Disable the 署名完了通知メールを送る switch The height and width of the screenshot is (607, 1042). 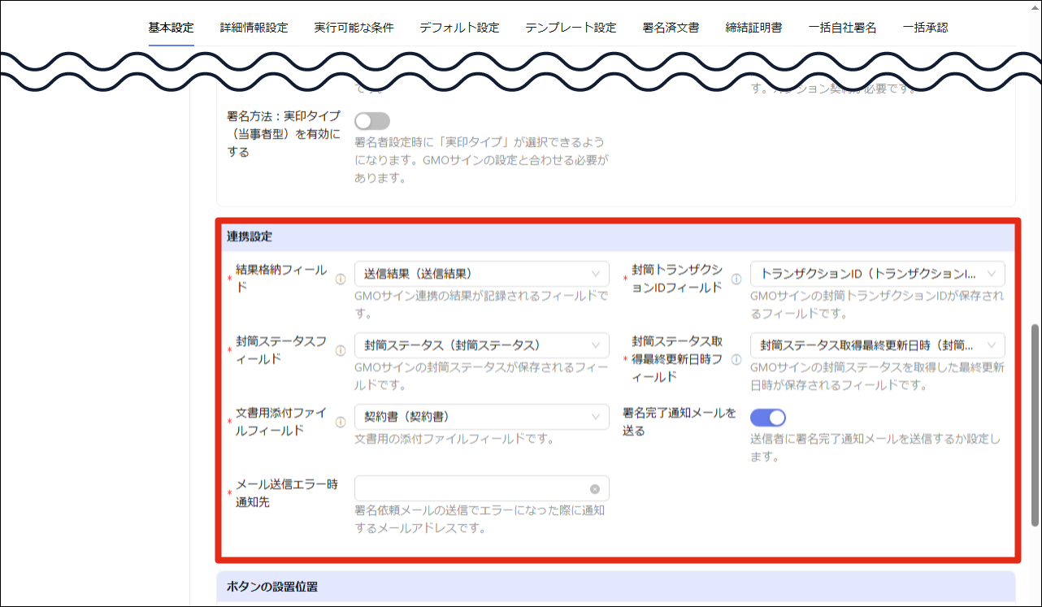(768, 417)
